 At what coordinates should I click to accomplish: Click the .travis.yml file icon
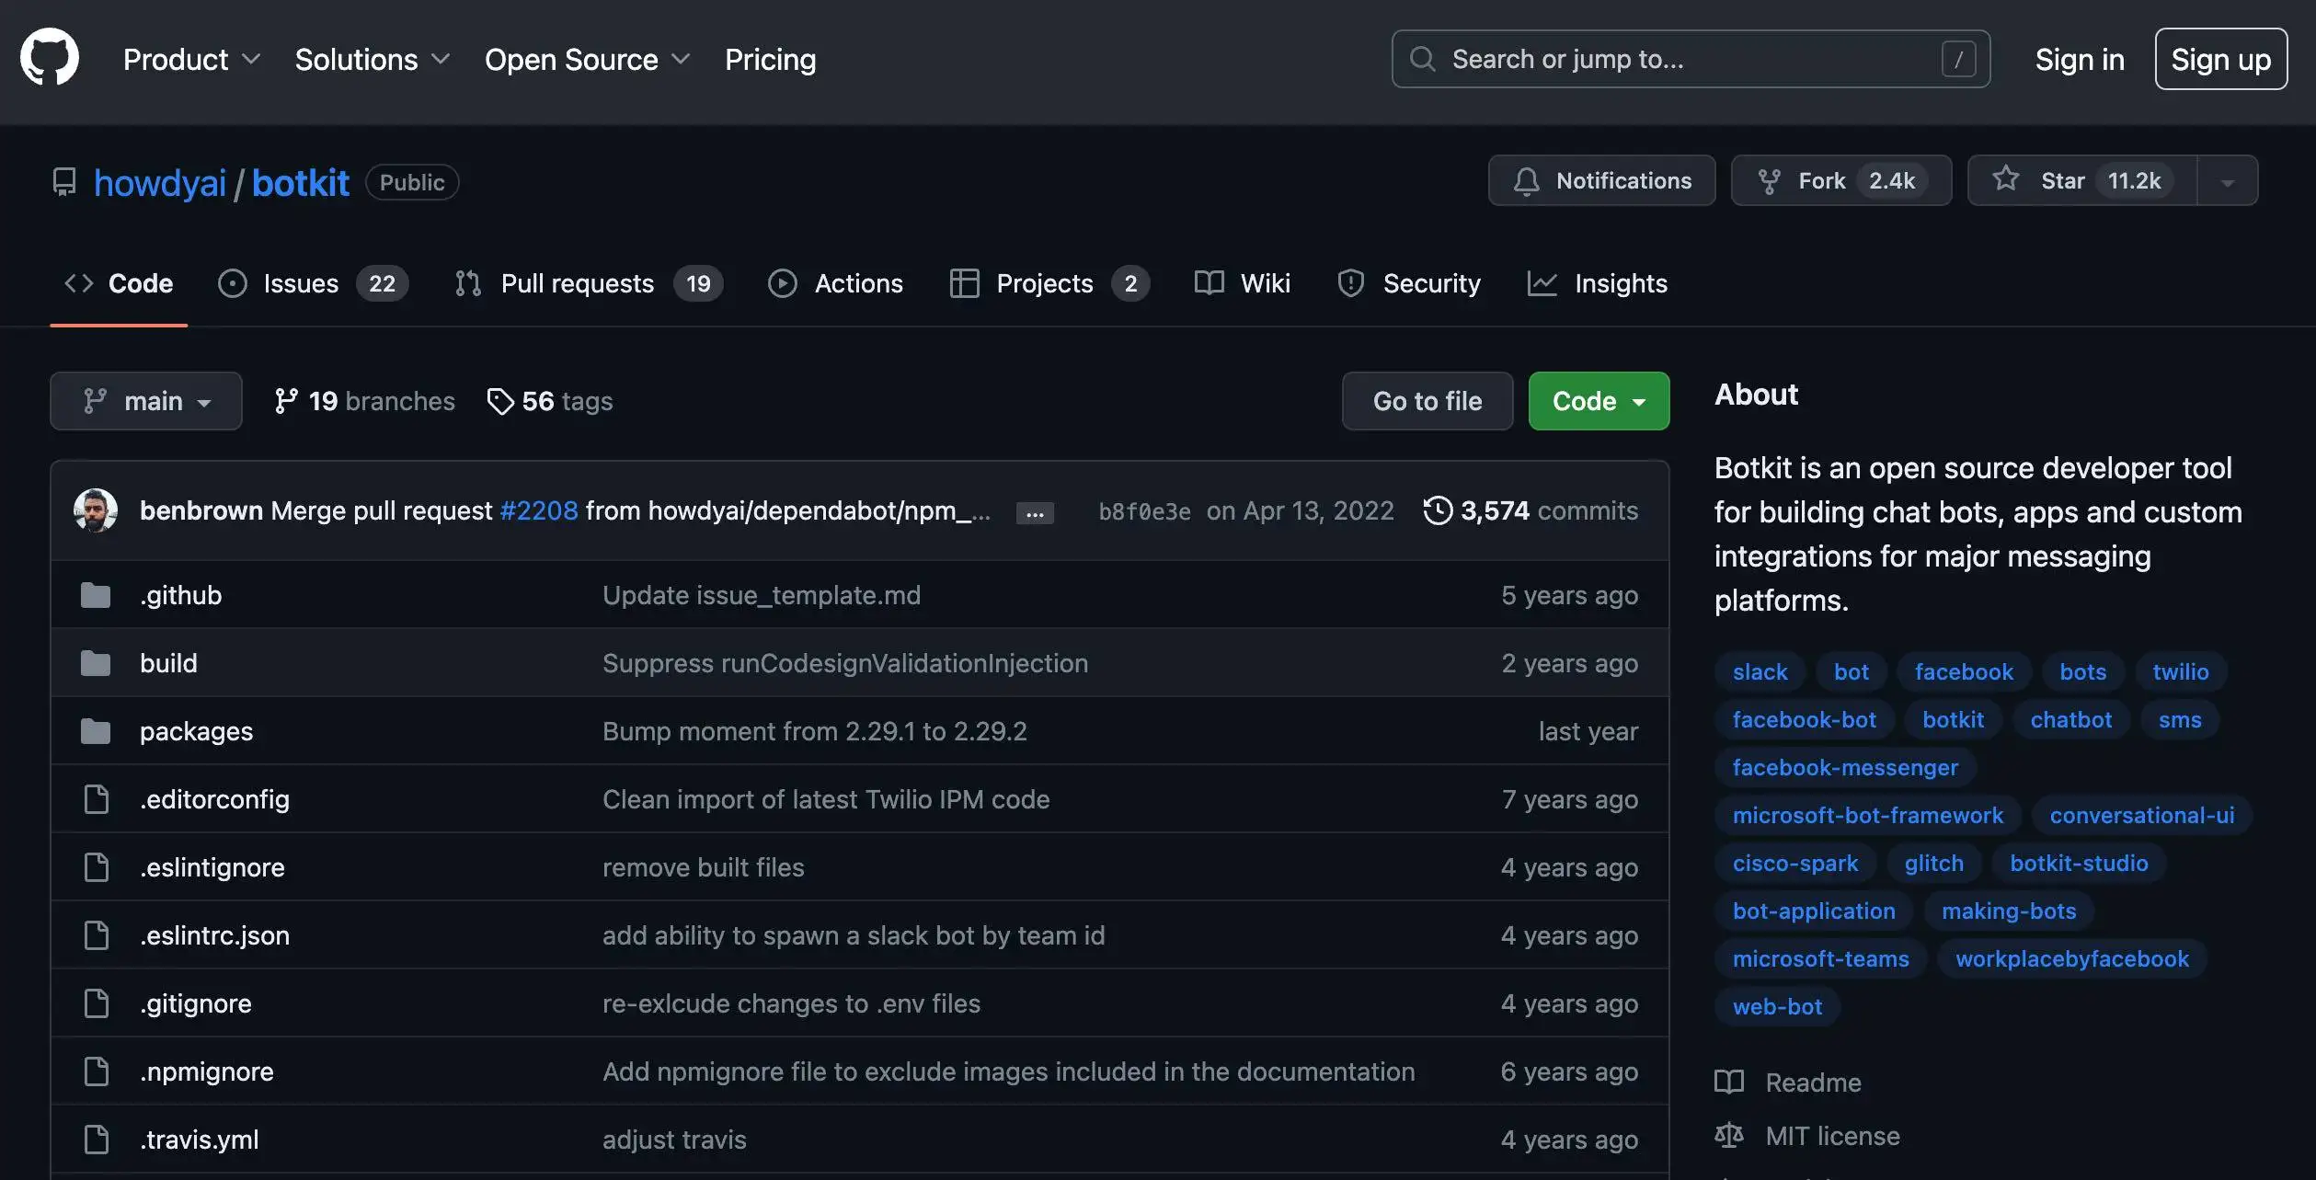coord(96,1140)
